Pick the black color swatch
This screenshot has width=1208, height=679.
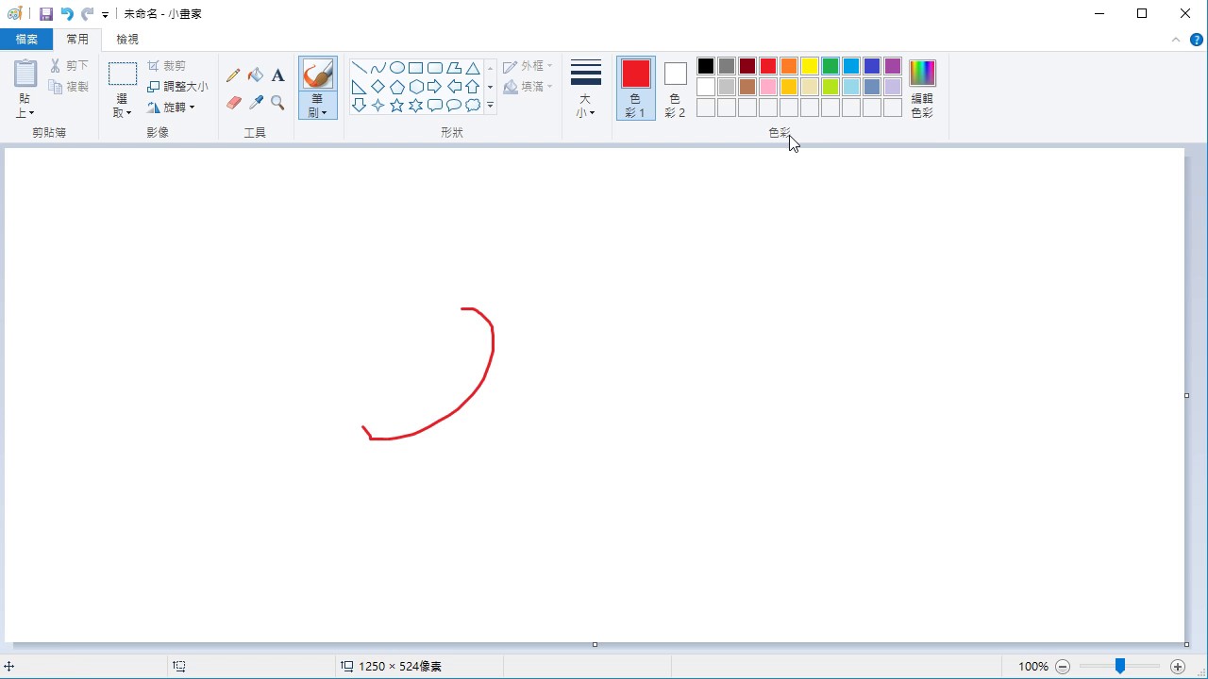point(706,66)
